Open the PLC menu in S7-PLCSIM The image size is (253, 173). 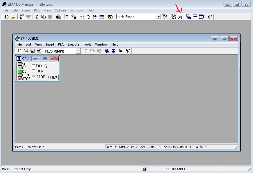click(x=61, y=44)
